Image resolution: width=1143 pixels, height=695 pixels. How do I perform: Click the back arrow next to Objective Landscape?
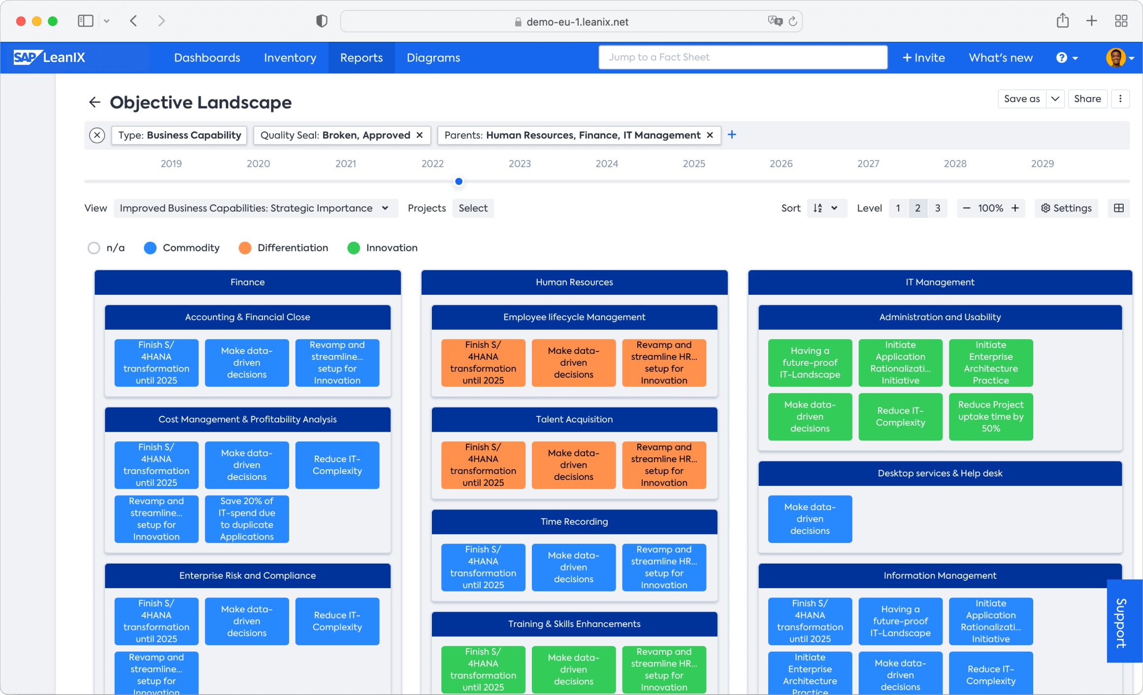coord(95,102)
